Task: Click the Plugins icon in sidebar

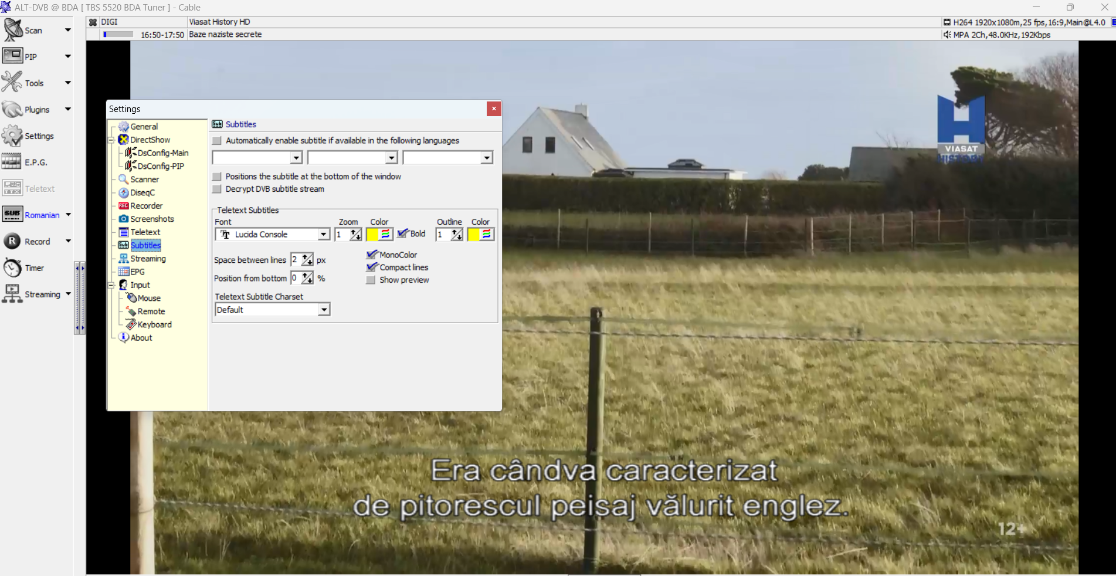Action: [x=12, y=109]
